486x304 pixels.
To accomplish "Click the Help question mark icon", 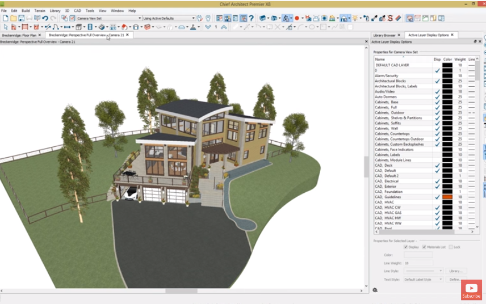I will point(251,18).
